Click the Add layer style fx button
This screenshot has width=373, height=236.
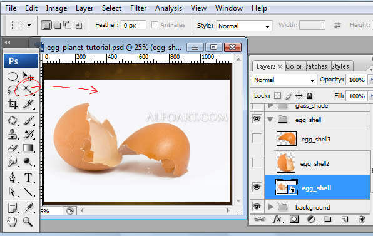pos(277,219)
